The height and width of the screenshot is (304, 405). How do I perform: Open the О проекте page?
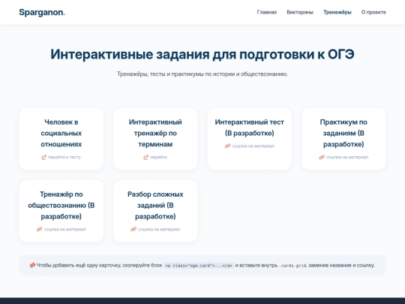(x=373, y=12)
